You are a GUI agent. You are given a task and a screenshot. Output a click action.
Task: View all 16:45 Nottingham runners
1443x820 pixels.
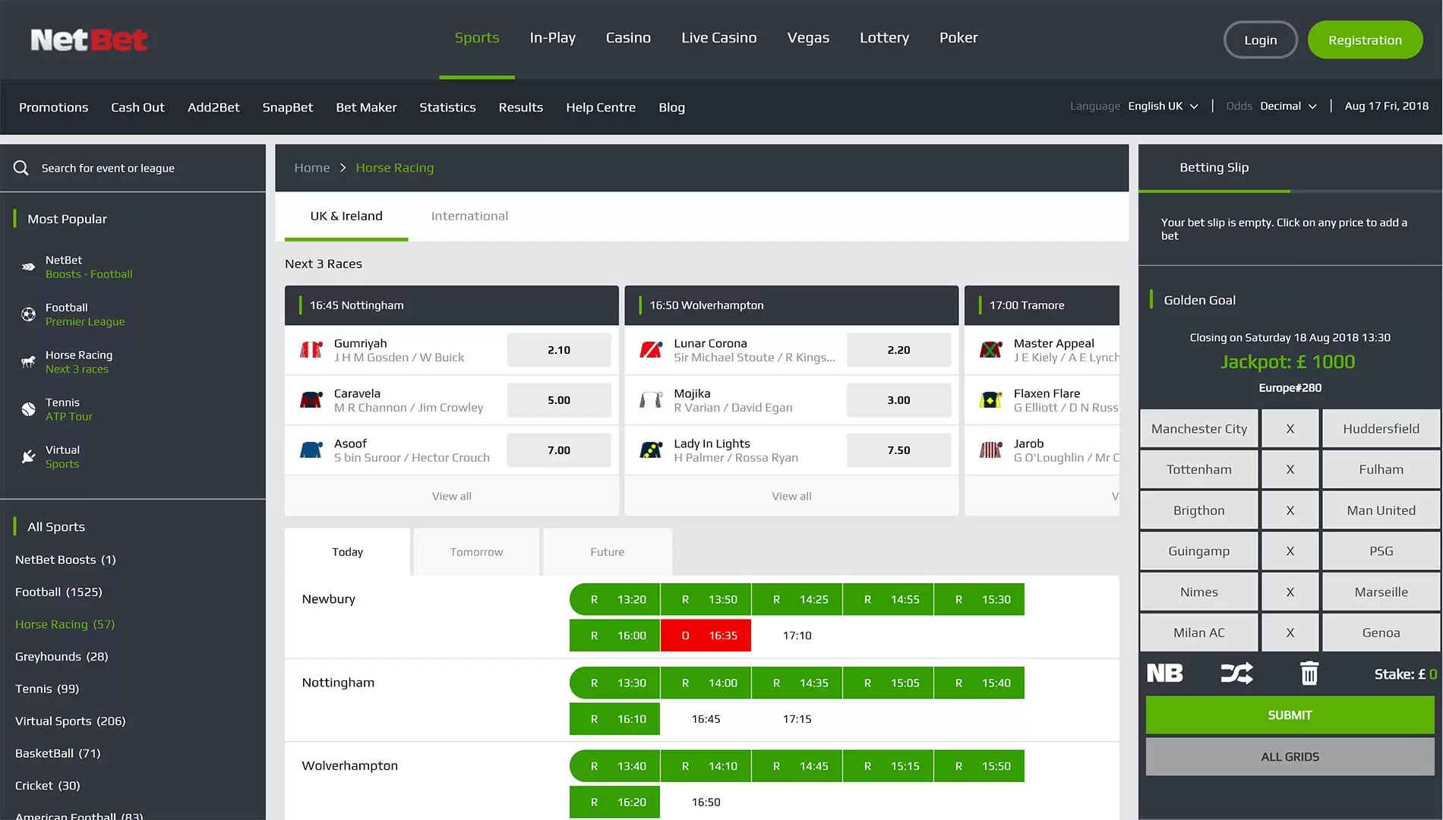452,497
